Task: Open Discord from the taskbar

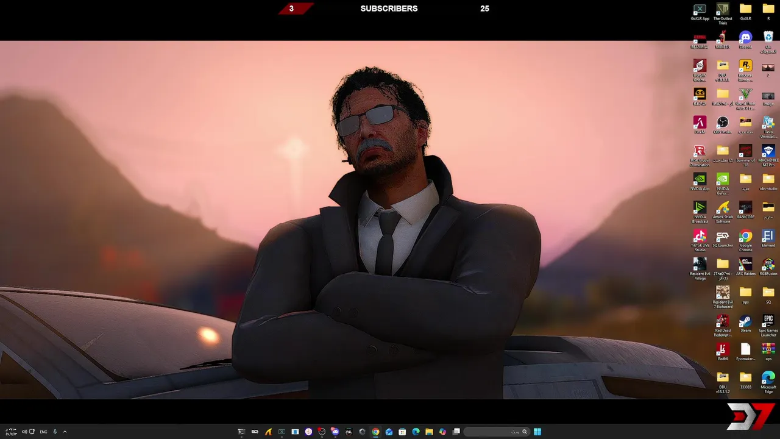Action: click(x=335, y=432)
